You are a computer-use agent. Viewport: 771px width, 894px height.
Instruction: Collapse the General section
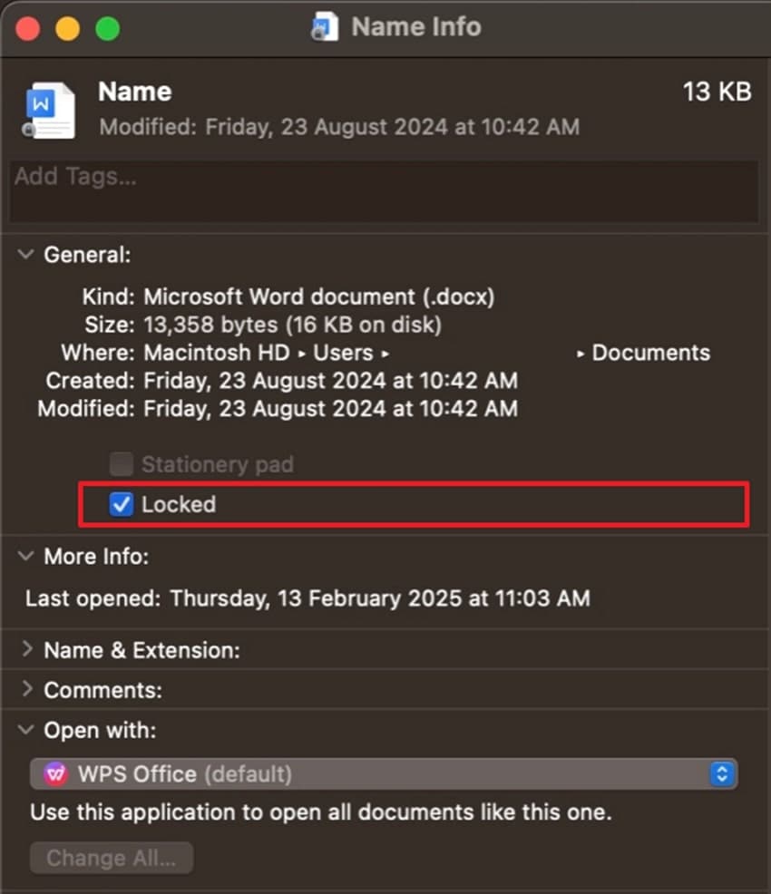(x=25, y=254)
